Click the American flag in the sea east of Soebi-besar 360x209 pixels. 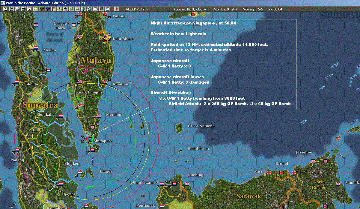pos(338,138)
